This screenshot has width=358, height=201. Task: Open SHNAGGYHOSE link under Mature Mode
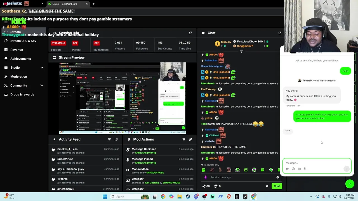(155, 173)
